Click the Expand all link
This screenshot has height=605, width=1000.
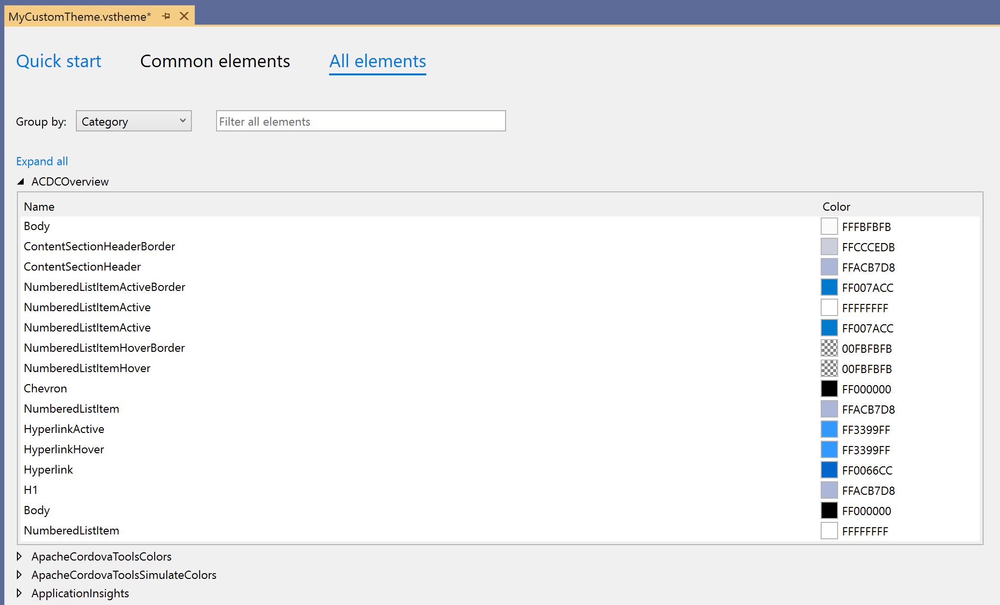[42, 160]
